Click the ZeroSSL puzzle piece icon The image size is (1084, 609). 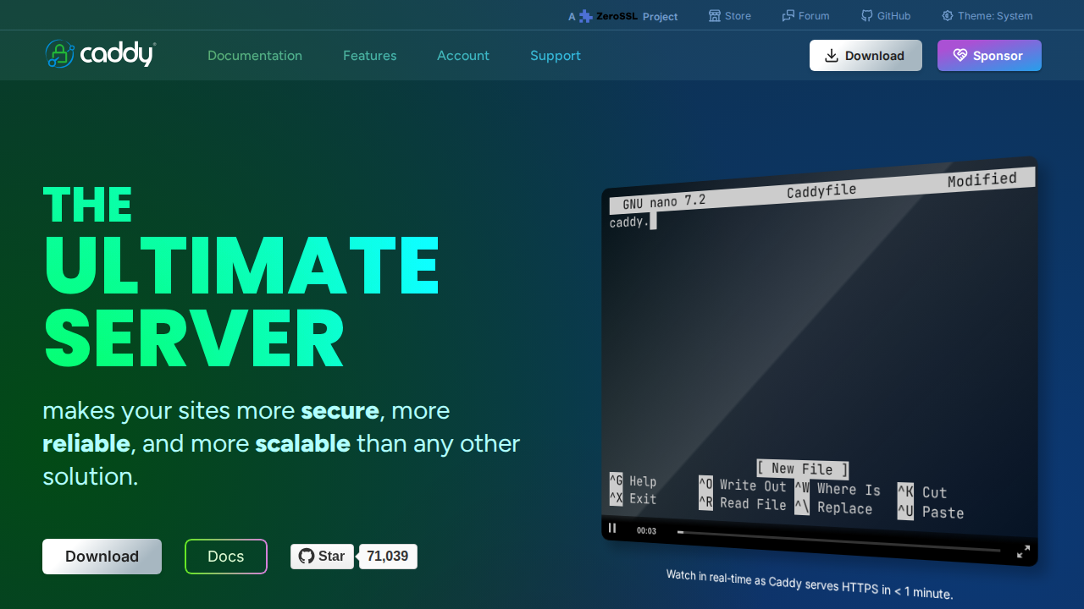tap(585, 16)
